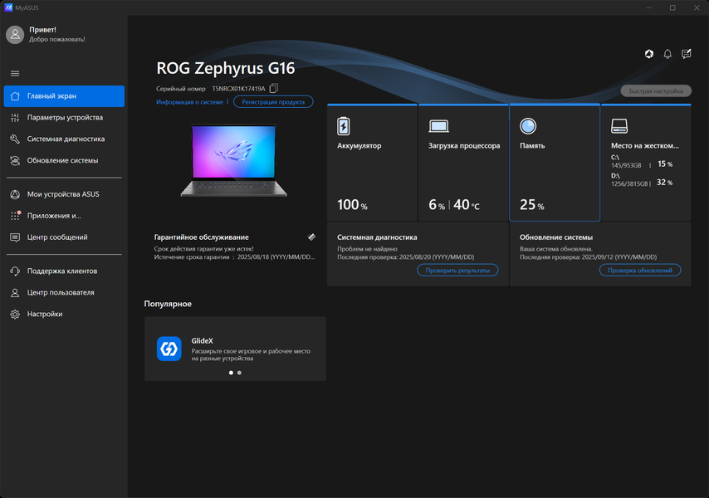Click serial number T5NRCX01K17419A
This screenshot has width=709, height=498.
click(238, 89)
